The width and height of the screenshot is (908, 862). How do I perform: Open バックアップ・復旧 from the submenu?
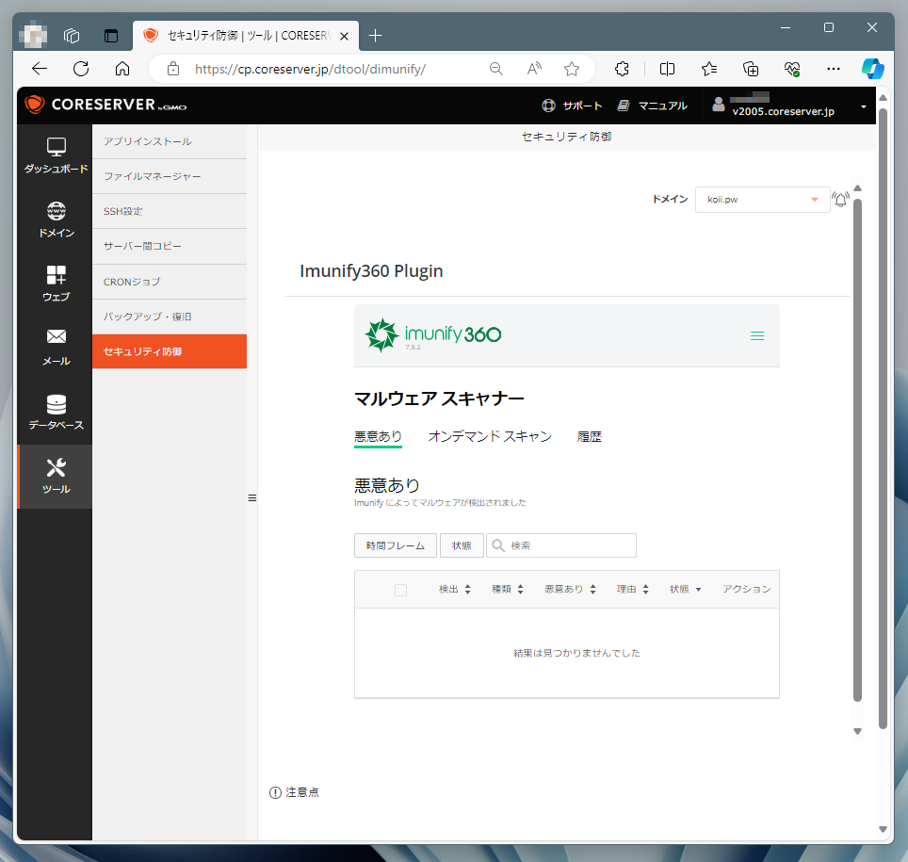[x=170, y=317]
